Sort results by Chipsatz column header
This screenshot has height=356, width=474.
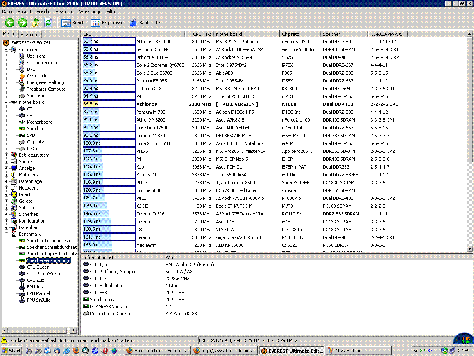pos(300,34)
